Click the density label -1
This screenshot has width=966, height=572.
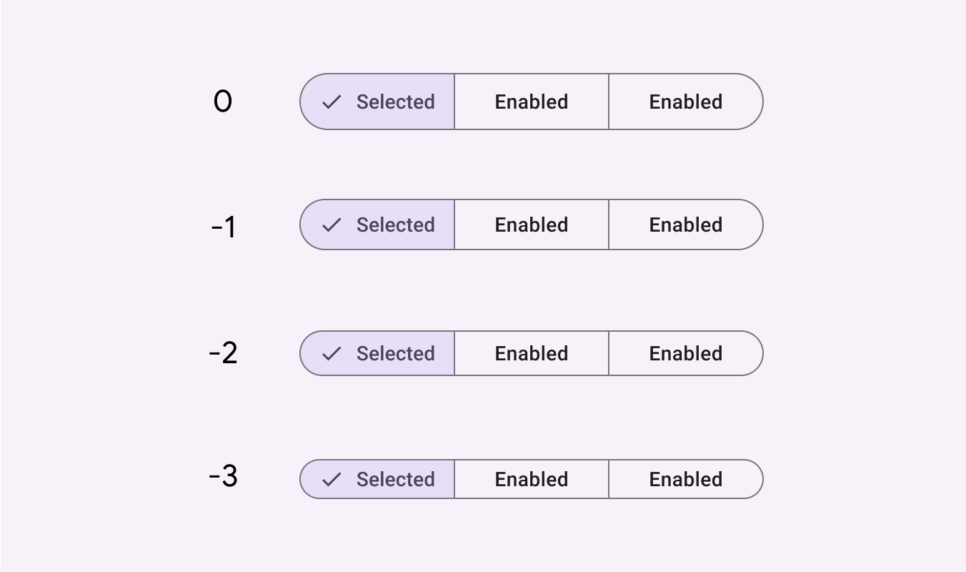click(x=223, y=227)
